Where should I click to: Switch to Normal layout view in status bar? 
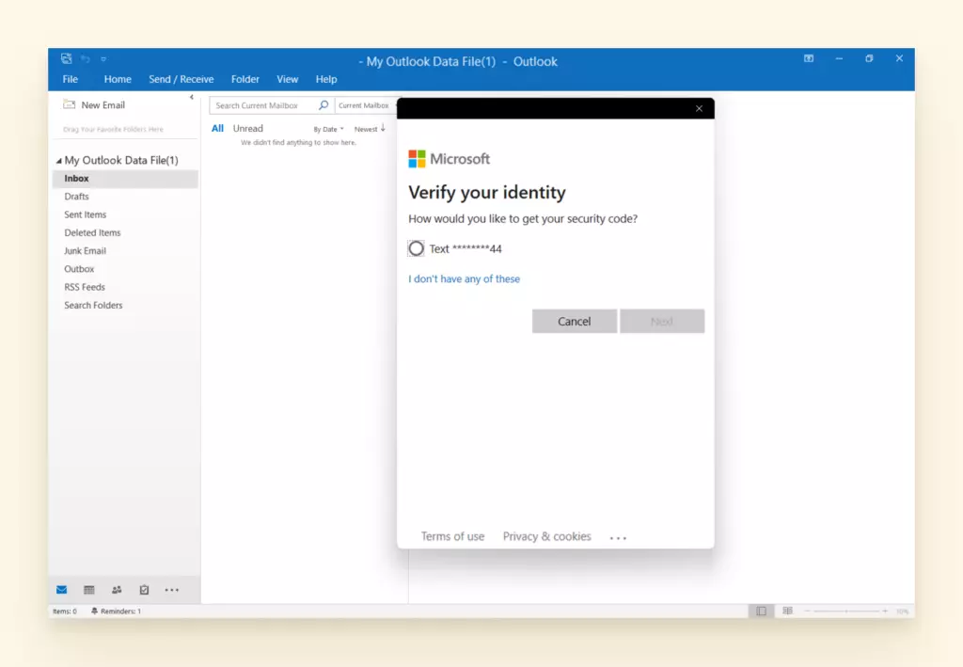pyautogui.click(x=760, y=611)
